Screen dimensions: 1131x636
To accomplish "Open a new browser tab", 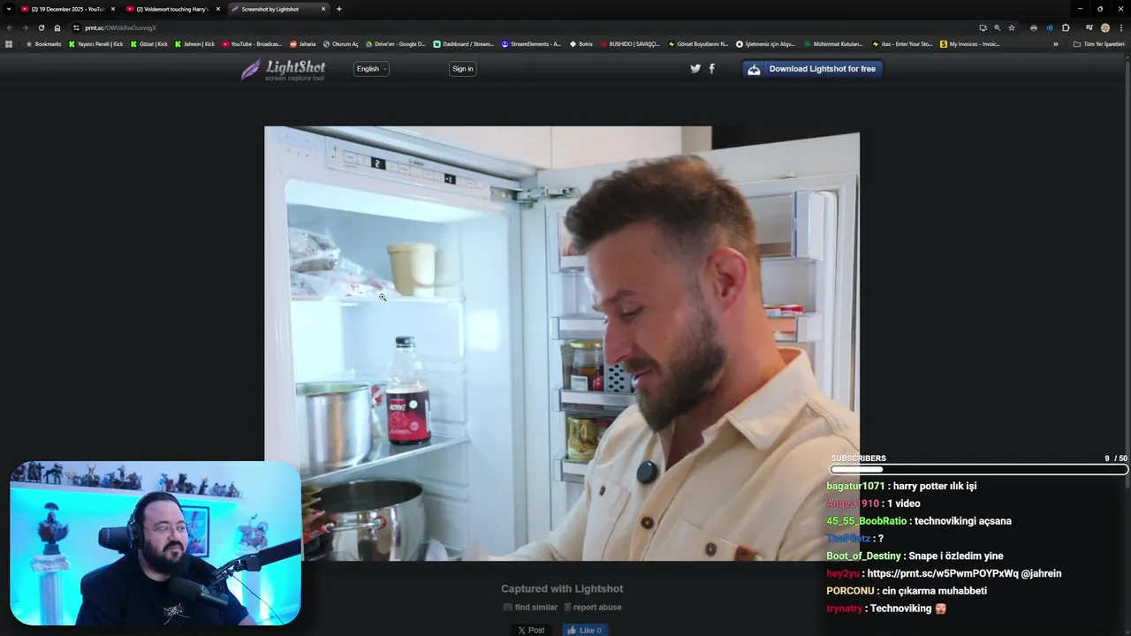I will 339,9.
